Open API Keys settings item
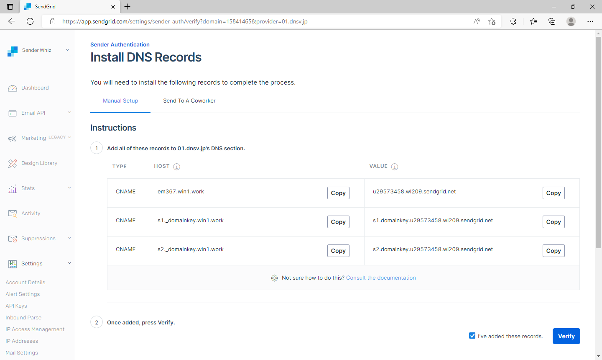This screenshot has height=360, width=602. [x=16, y=306]
